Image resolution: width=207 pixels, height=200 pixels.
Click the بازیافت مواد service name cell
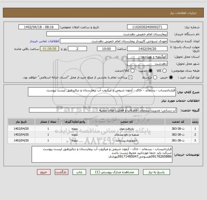point(126,129)
